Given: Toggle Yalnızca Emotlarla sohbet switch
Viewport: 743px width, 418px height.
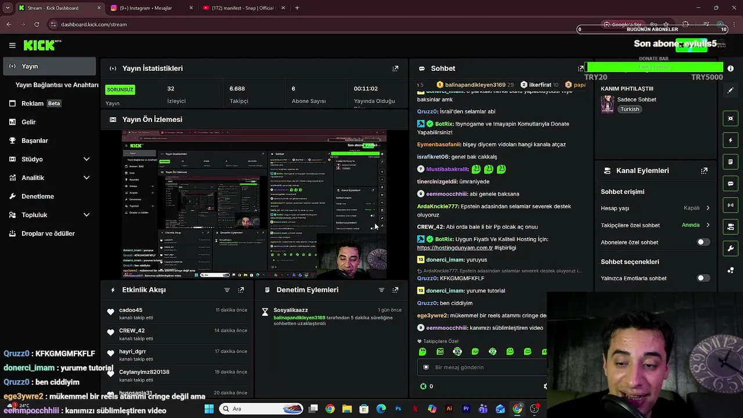Looking at the screenshot, I should [x=703, y=278].
